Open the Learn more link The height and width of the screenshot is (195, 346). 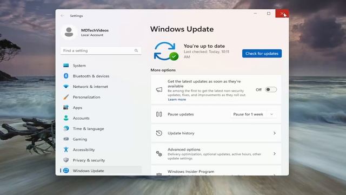[x=177, y=100]
